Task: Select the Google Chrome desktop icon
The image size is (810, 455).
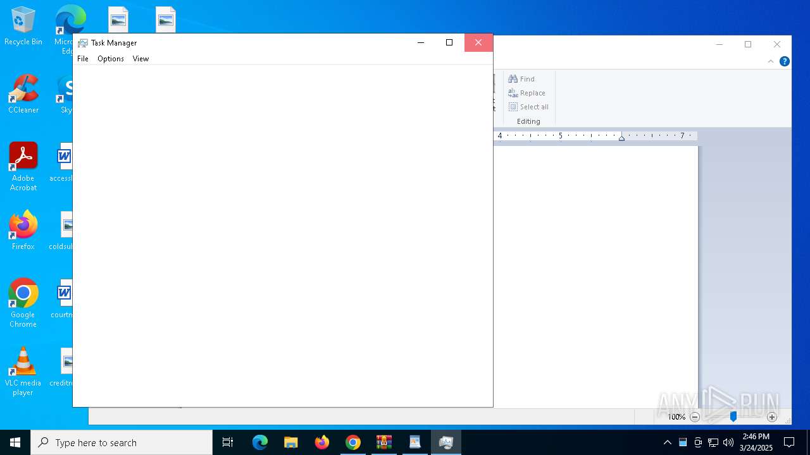Action: click(23, 303)
